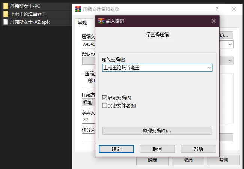Click 帮助 in the 输入密码 dialog
Viewport: 244px width, 169px height.
coord(199,149)
